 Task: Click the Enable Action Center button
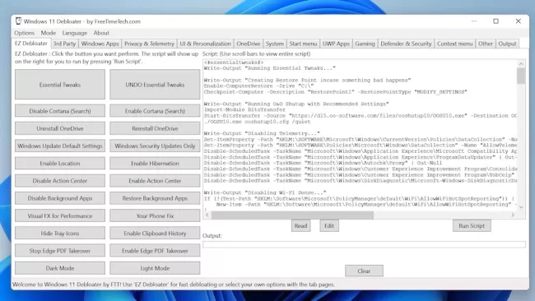pos(155,181)
